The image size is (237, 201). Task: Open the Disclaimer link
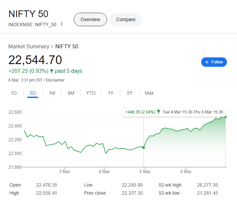[x=55, y=80]
